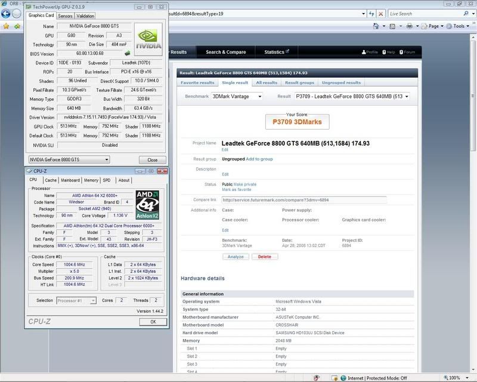The width and height of the screenshot is (477, 382).
Task: Open the Profile link in the site header
Action: (370, 52)
